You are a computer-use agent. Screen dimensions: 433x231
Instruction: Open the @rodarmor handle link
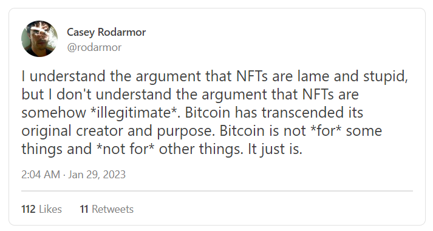coord(94,47)
